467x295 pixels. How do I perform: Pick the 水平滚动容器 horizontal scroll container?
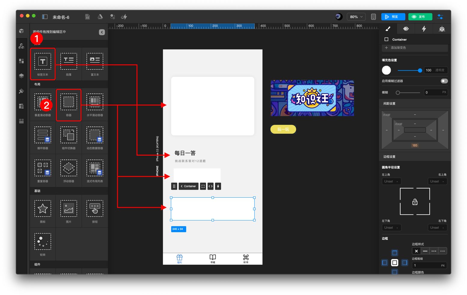coord(95,105)
